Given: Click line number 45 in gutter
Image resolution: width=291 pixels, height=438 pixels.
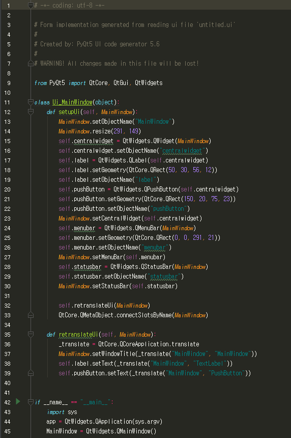Looking at the screenshot, I should pyautogui.click(x=7, y=431).
